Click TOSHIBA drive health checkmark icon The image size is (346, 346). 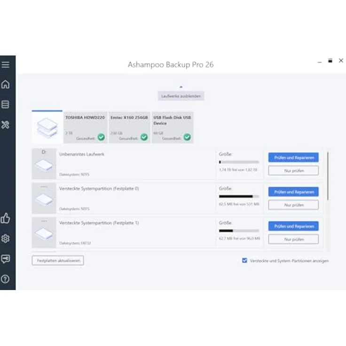click(101, 137)
